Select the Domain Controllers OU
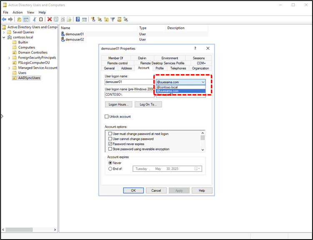This screenshot has width=313, height=240. coord(33,52)
